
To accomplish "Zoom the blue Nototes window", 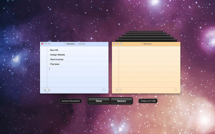I will pyautogui.click(x=49, y=44).
